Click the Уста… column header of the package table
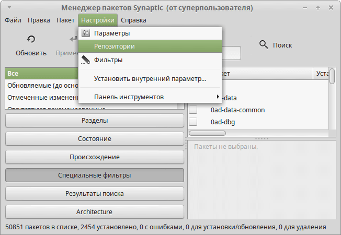The height and width of the screenshot is (235, 341). [x=321, y=74]
